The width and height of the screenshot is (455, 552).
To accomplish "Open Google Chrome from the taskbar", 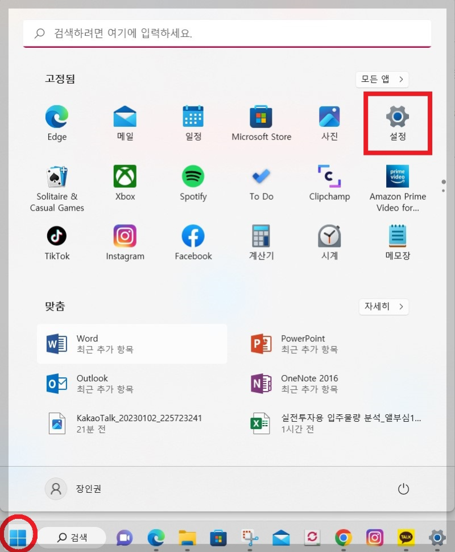I will click(344, 538).
